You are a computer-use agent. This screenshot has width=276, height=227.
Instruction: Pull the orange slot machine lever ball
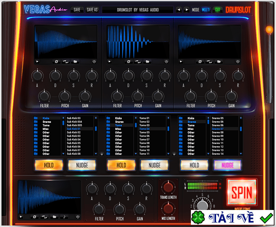point(269,29)
